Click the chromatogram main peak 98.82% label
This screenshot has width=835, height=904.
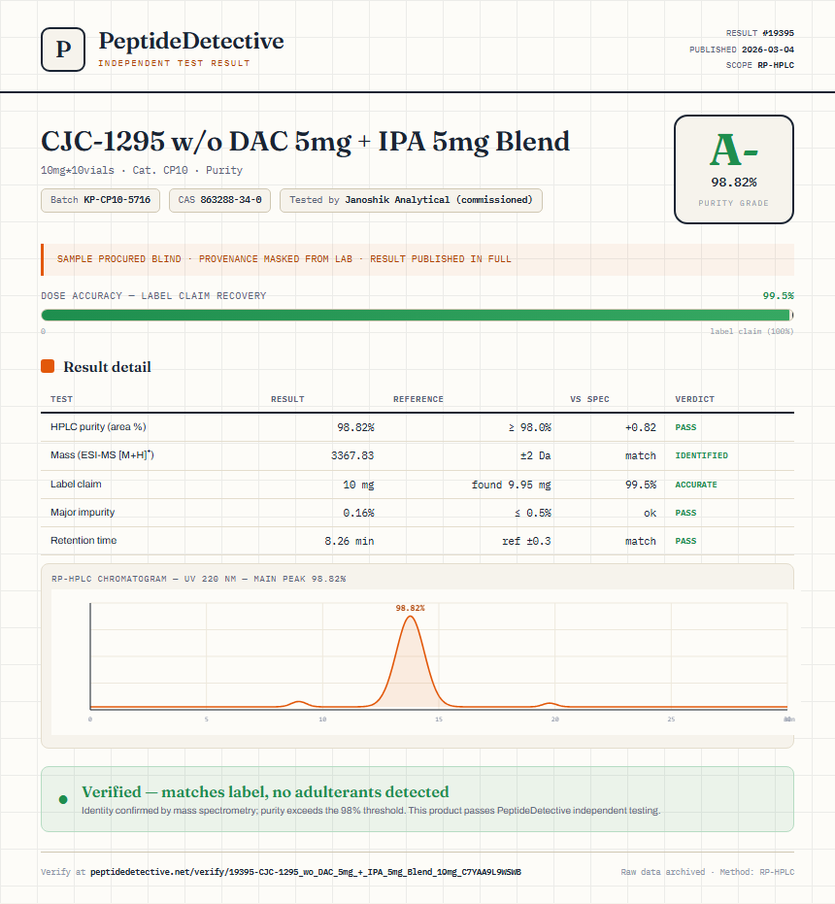(x=410, y=608)
